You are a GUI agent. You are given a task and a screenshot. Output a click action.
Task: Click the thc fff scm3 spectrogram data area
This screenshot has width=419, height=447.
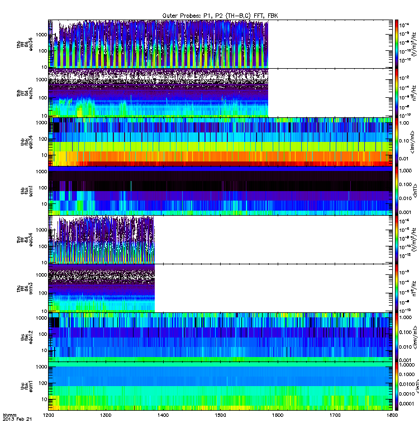coord(102,288)
